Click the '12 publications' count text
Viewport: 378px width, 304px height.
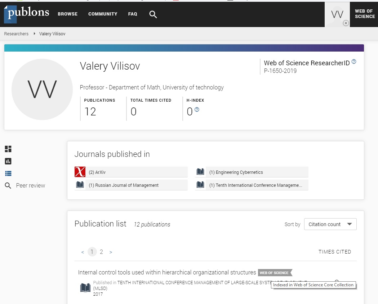tap(152, 224)
